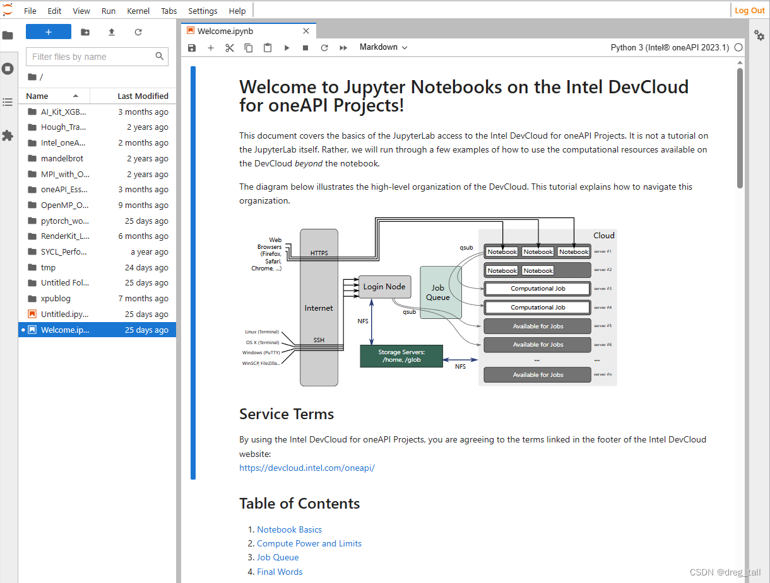
Task: Switch kernel via Python 3 oneAPI label
Action: [670, 47]
